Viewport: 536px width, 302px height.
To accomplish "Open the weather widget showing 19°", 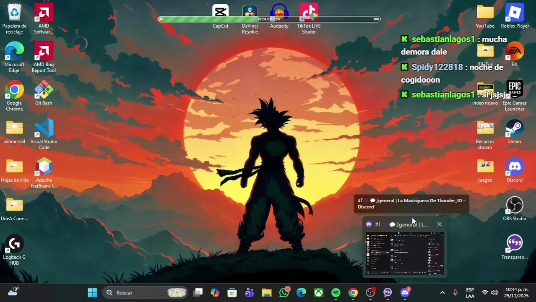I will tap(13, 292).
